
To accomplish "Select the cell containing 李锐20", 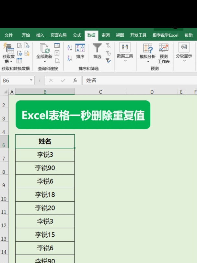I will point(45,208).
